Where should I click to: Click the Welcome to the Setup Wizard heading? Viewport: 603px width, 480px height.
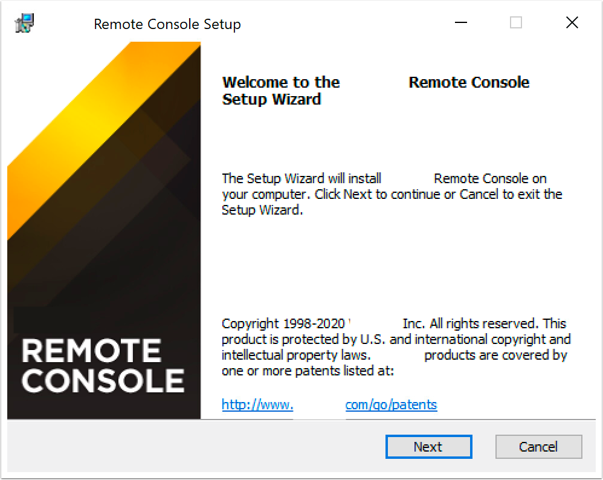[x=281, y=91]
